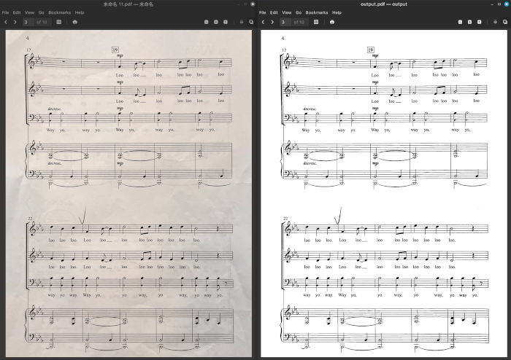Image resolution: width=511 pixels, height=360 pixels.
Task: Open File menu in output.pdf window
Action: click(262, 12)
